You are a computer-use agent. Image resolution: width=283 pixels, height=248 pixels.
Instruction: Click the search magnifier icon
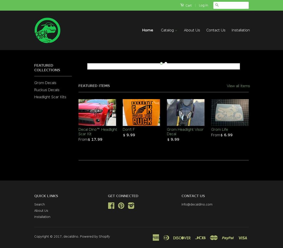pyautogui.click(x=217, y=5)
